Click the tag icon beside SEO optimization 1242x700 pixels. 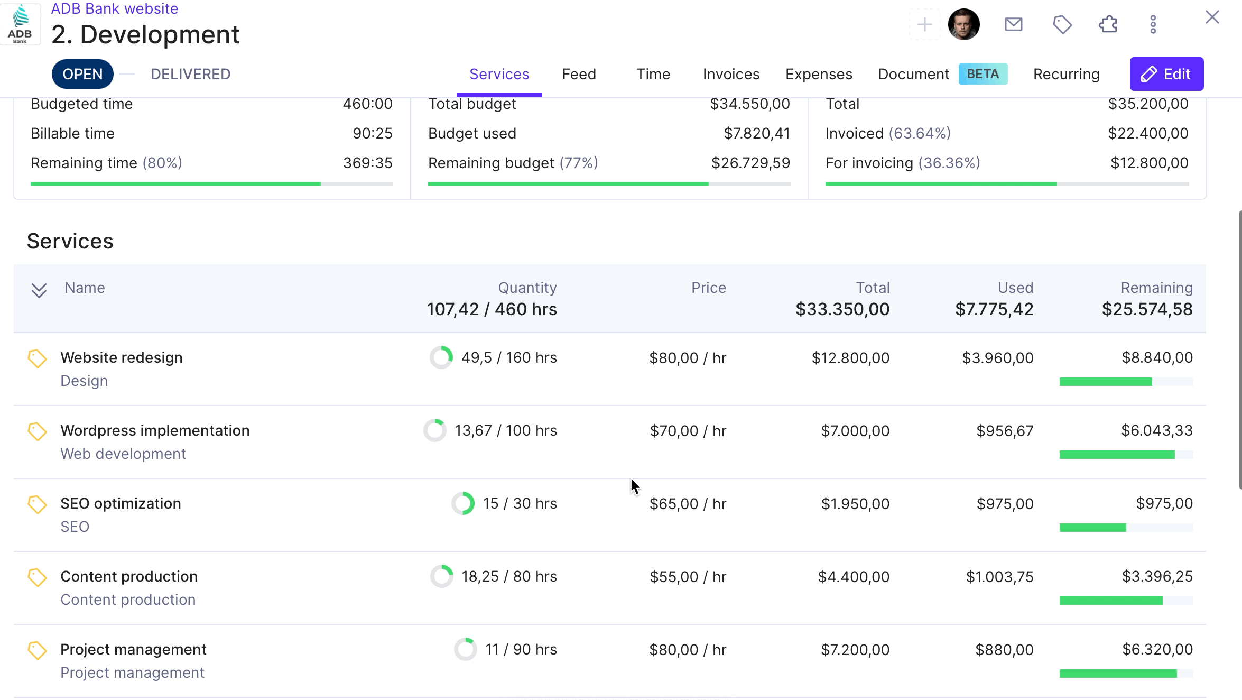(37, 504)
